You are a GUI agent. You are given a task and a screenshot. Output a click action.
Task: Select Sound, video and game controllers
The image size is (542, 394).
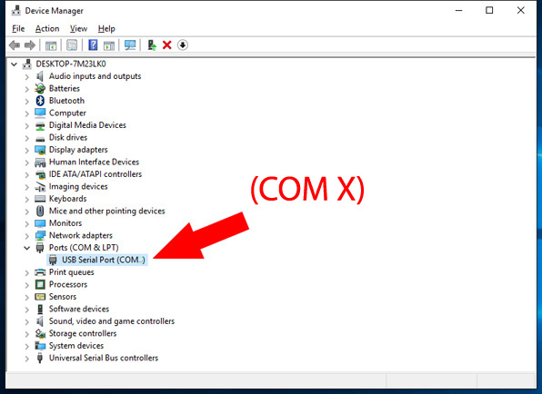pyautogui.click(x=112, y=321)
